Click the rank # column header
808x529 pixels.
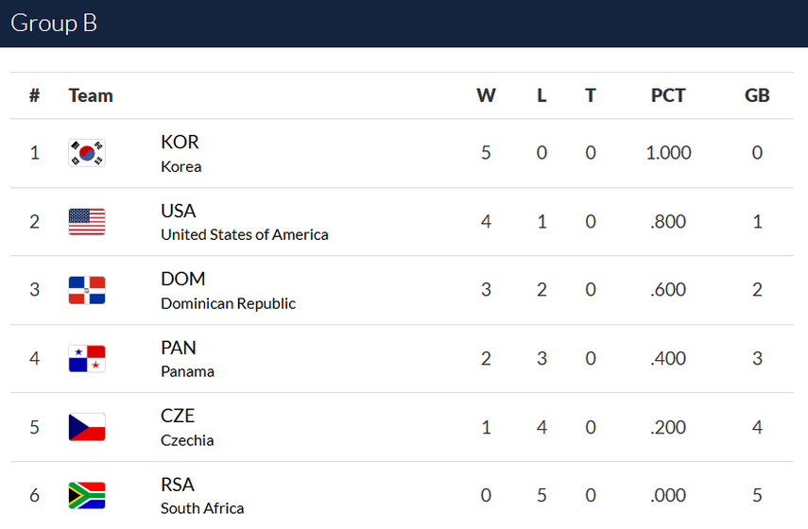tap(35, 95)
